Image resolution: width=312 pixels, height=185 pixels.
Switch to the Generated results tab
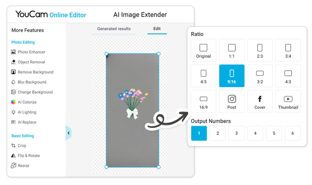pyautogui.click(x=114, y=29)
